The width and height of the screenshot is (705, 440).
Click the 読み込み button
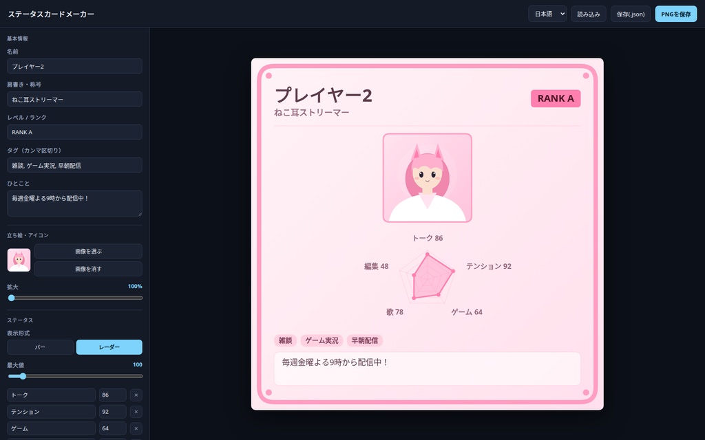point(589,14)
